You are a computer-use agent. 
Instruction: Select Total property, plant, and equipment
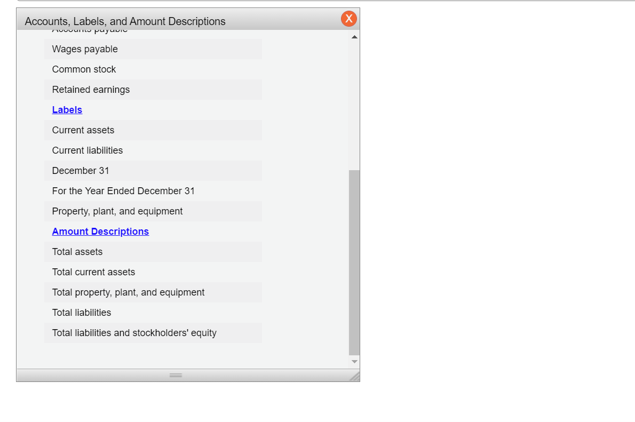pos(153,292)
